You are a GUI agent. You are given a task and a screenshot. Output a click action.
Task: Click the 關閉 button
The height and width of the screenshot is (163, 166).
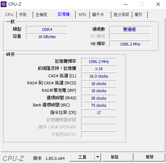pyautogui.click(x=150, y=157)
